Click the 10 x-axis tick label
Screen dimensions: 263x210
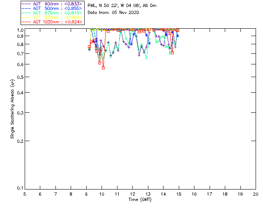(102, 194)
